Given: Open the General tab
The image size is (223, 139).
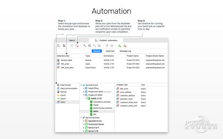Looking at the screenshot, I should tap(97, 51).
